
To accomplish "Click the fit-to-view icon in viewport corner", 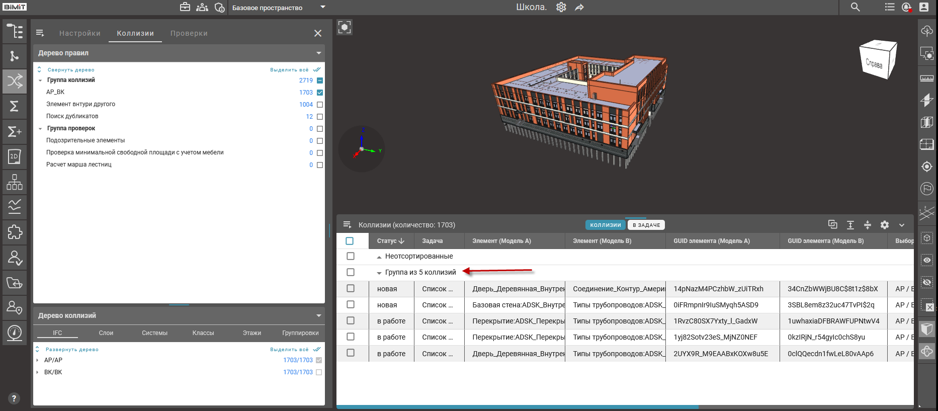I will click(x=345, y=27).
